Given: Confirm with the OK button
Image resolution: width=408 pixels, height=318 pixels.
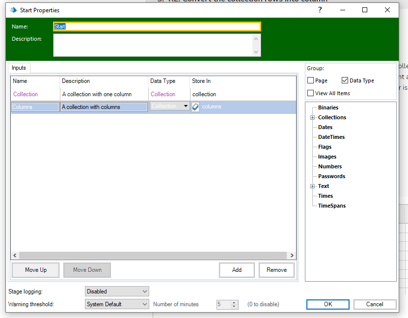Looking at the screenshot, I should pos(328,304).
